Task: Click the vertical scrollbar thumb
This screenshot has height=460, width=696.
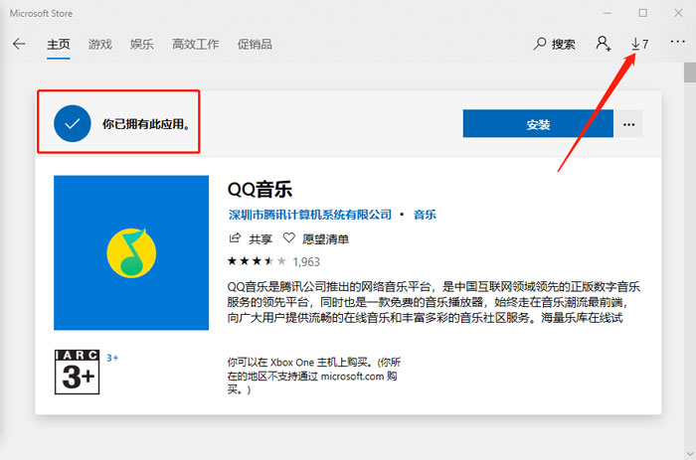Action: point(689,73)
